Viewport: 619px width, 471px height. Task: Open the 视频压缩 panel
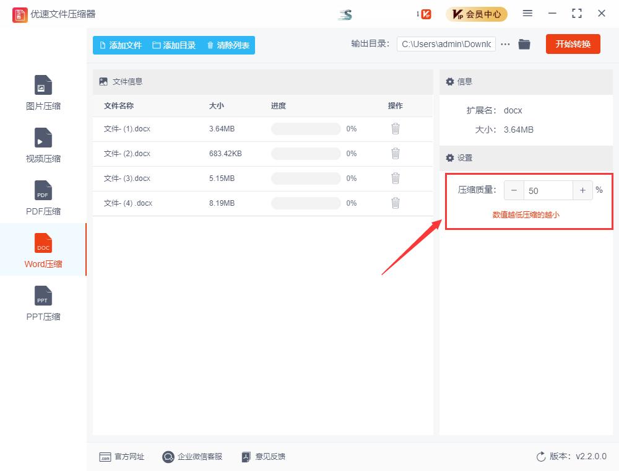pos(42,145)
